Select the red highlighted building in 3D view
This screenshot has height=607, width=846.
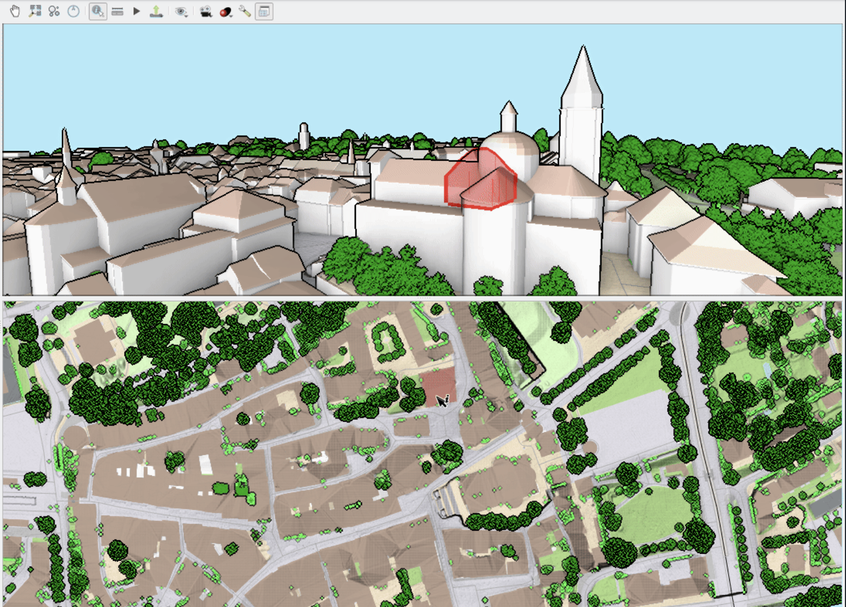tap(480, 180)
